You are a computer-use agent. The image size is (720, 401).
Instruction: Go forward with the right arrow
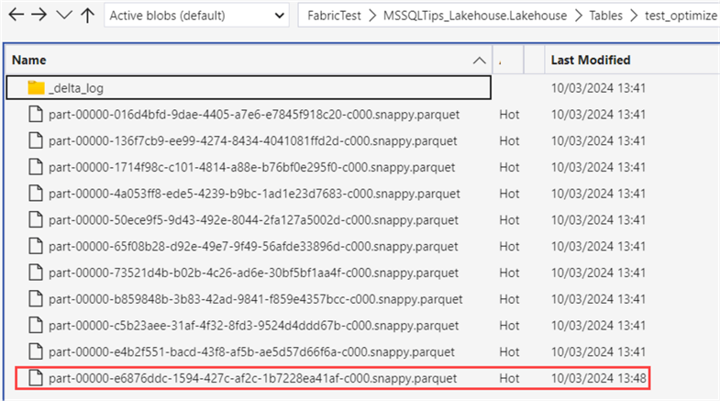(x=39, y=16)
